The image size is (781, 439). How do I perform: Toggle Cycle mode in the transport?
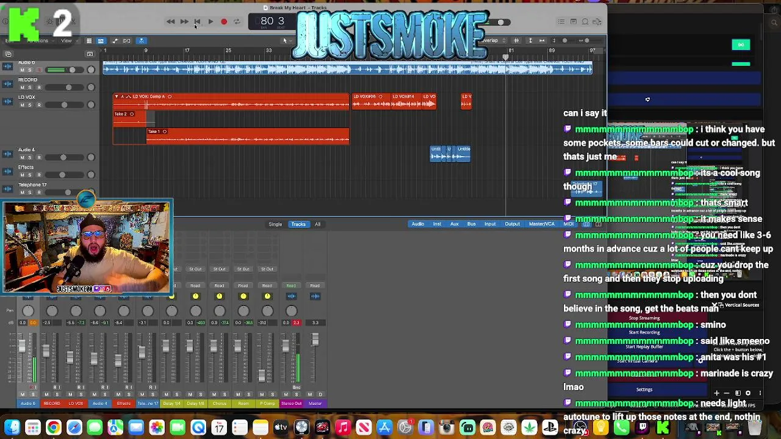(x=237, y=21)
